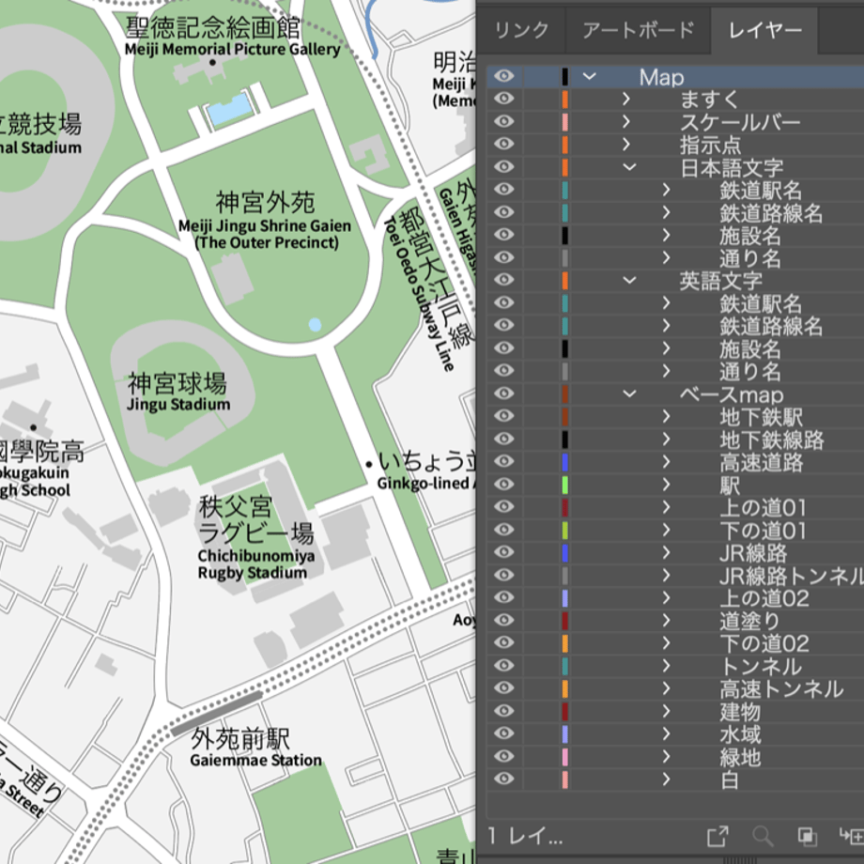
Task: Click the blue pond beside the picture gallery
Action: pos(230,109)
